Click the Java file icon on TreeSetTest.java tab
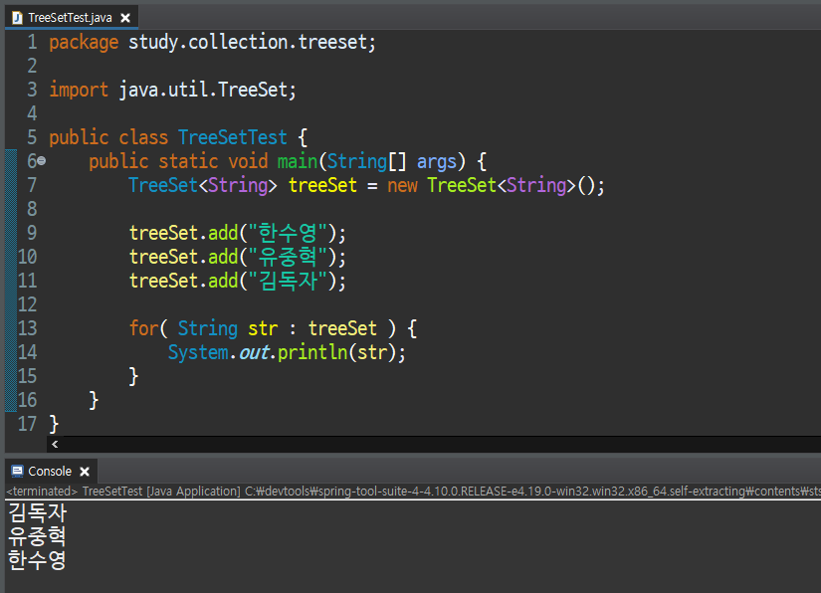 pyautogui.click(x=17, y=18)
